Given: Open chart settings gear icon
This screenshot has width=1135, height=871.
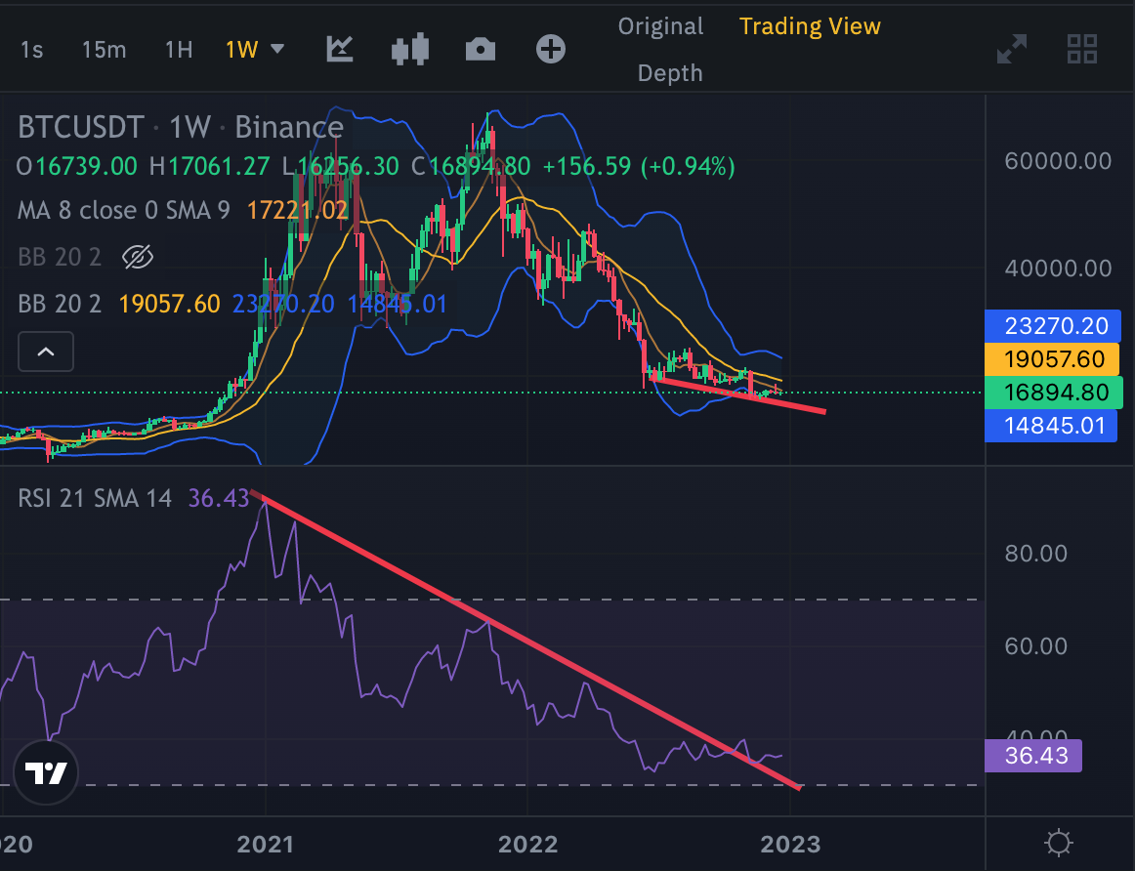Looking at the screenshot, I should (x=1058, y=843).
